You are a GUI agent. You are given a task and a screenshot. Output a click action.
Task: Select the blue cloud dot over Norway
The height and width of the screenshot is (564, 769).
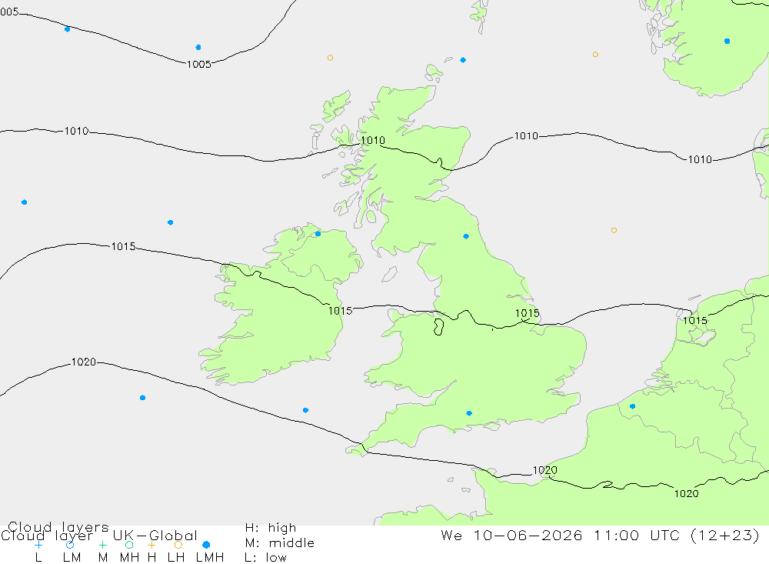[727, 42]
